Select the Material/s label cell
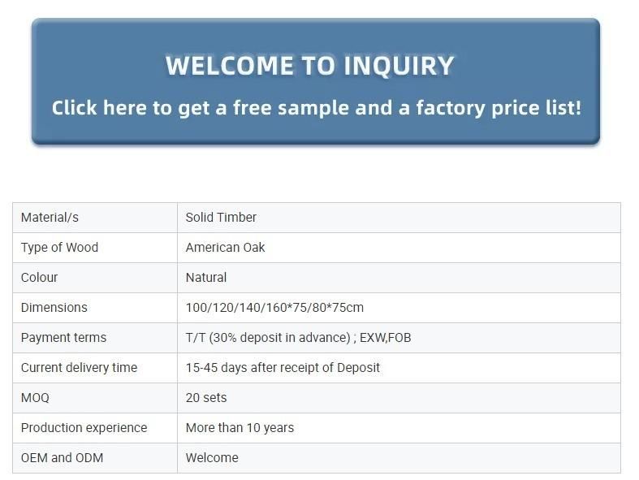 pos(95,218)
